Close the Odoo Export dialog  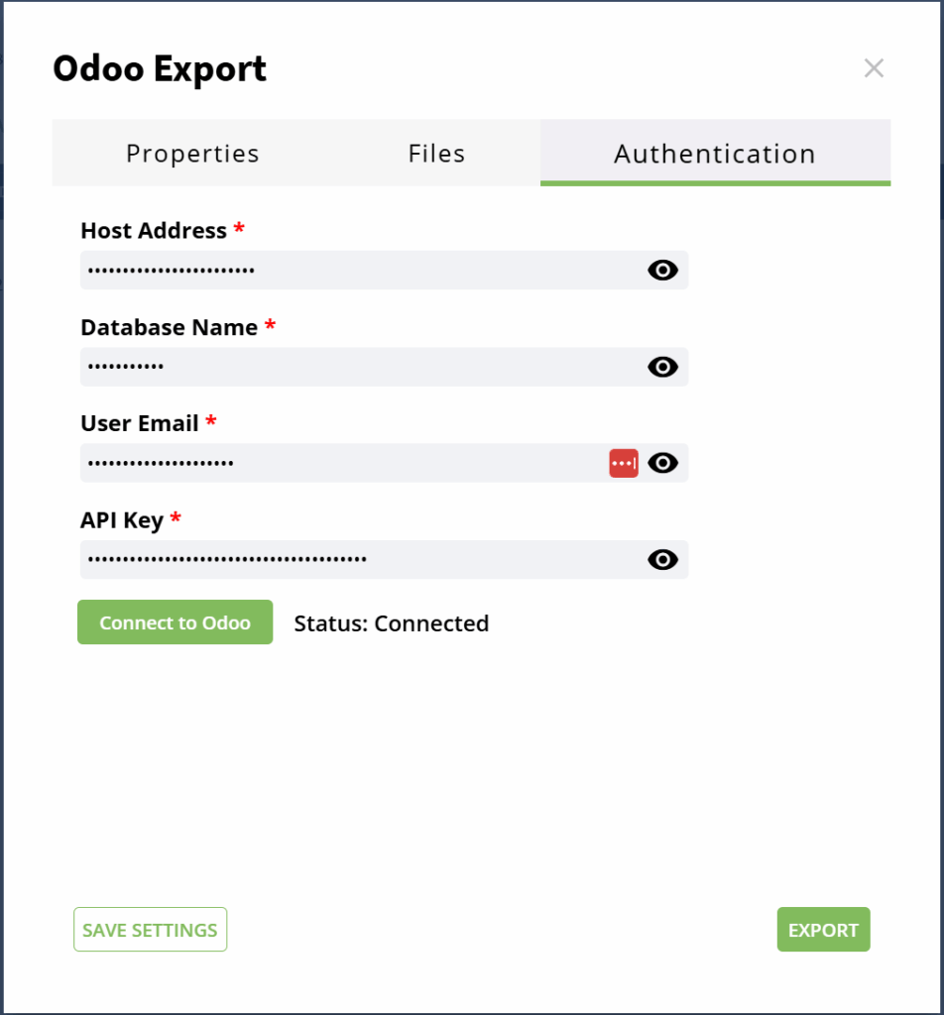point(874,68)
